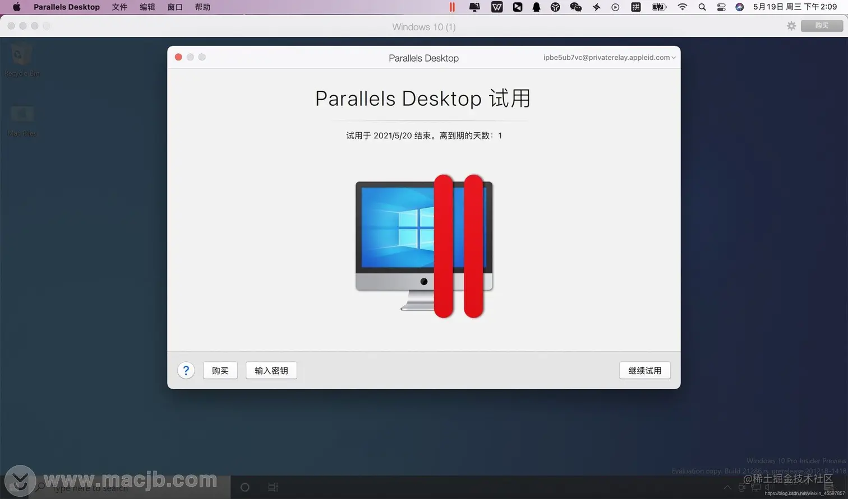Open the Apple menu
Viewport: 848px width, 499px height.
point(16,7)
